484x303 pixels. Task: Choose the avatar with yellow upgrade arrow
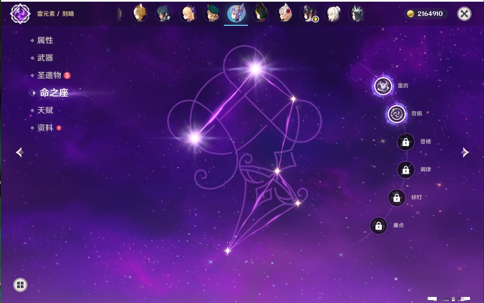pyautogui.click(x=309, y=14)
